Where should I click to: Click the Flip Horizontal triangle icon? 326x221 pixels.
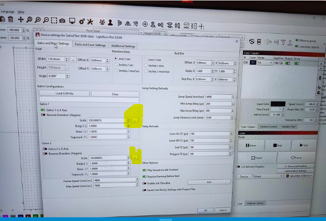coord(120,23)
